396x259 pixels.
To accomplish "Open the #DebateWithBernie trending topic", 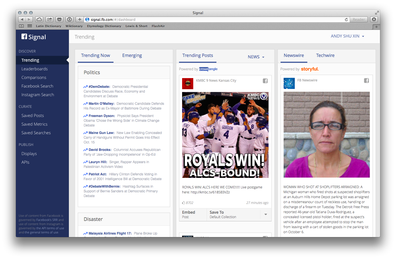I will [x=105, y=186].
